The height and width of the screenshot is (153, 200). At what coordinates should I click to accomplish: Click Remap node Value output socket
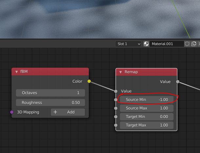point(177,81)
